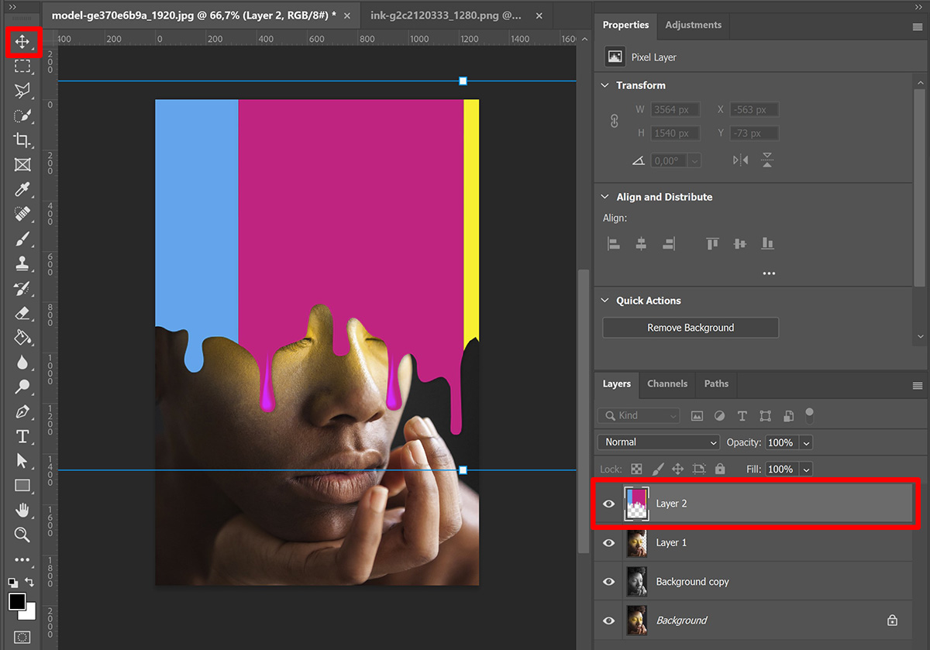Select the Brush tool

coord(21,239)
